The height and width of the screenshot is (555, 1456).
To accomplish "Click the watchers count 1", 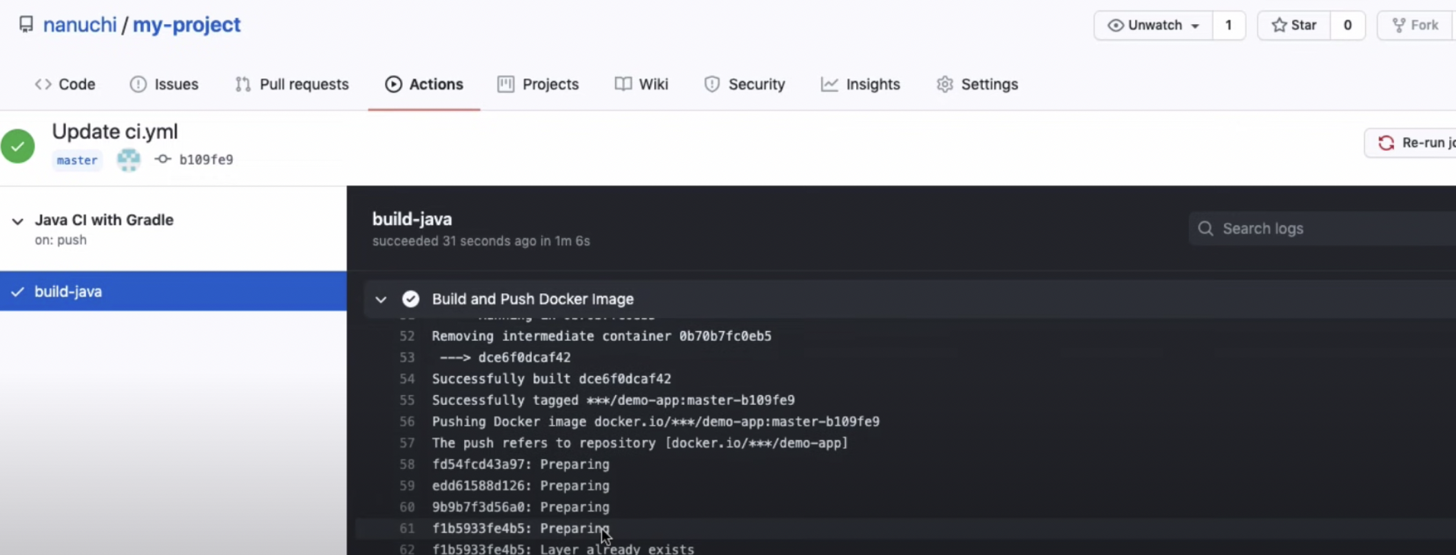I will click(x=1229, y=25).
